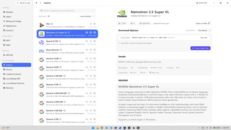This screenshot has width=231, height=130.
Task: Click vision eye icon on Gemma 4 12B QAT row
Action: click(87, 111)
